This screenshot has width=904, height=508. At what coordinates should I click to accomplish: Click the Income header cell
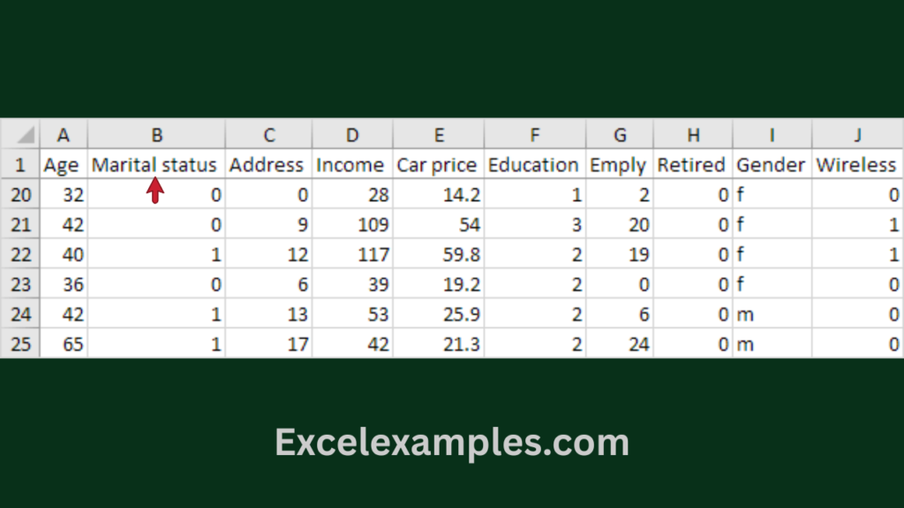350,165
